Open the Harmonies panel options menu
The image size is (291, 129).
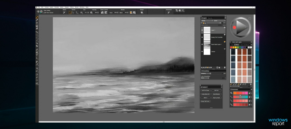tap(251, 89)
